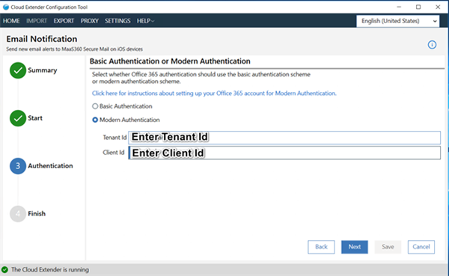Click into the Tenant Id input field
The width and height of the screenshot is (449, 276).
(284, 138)
